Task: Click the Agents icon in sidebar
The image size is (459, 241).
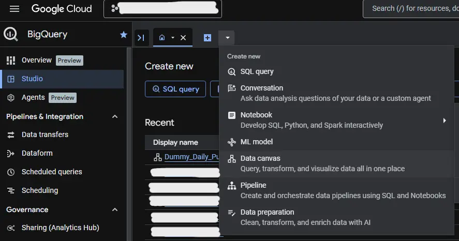Action: point(11,98)
